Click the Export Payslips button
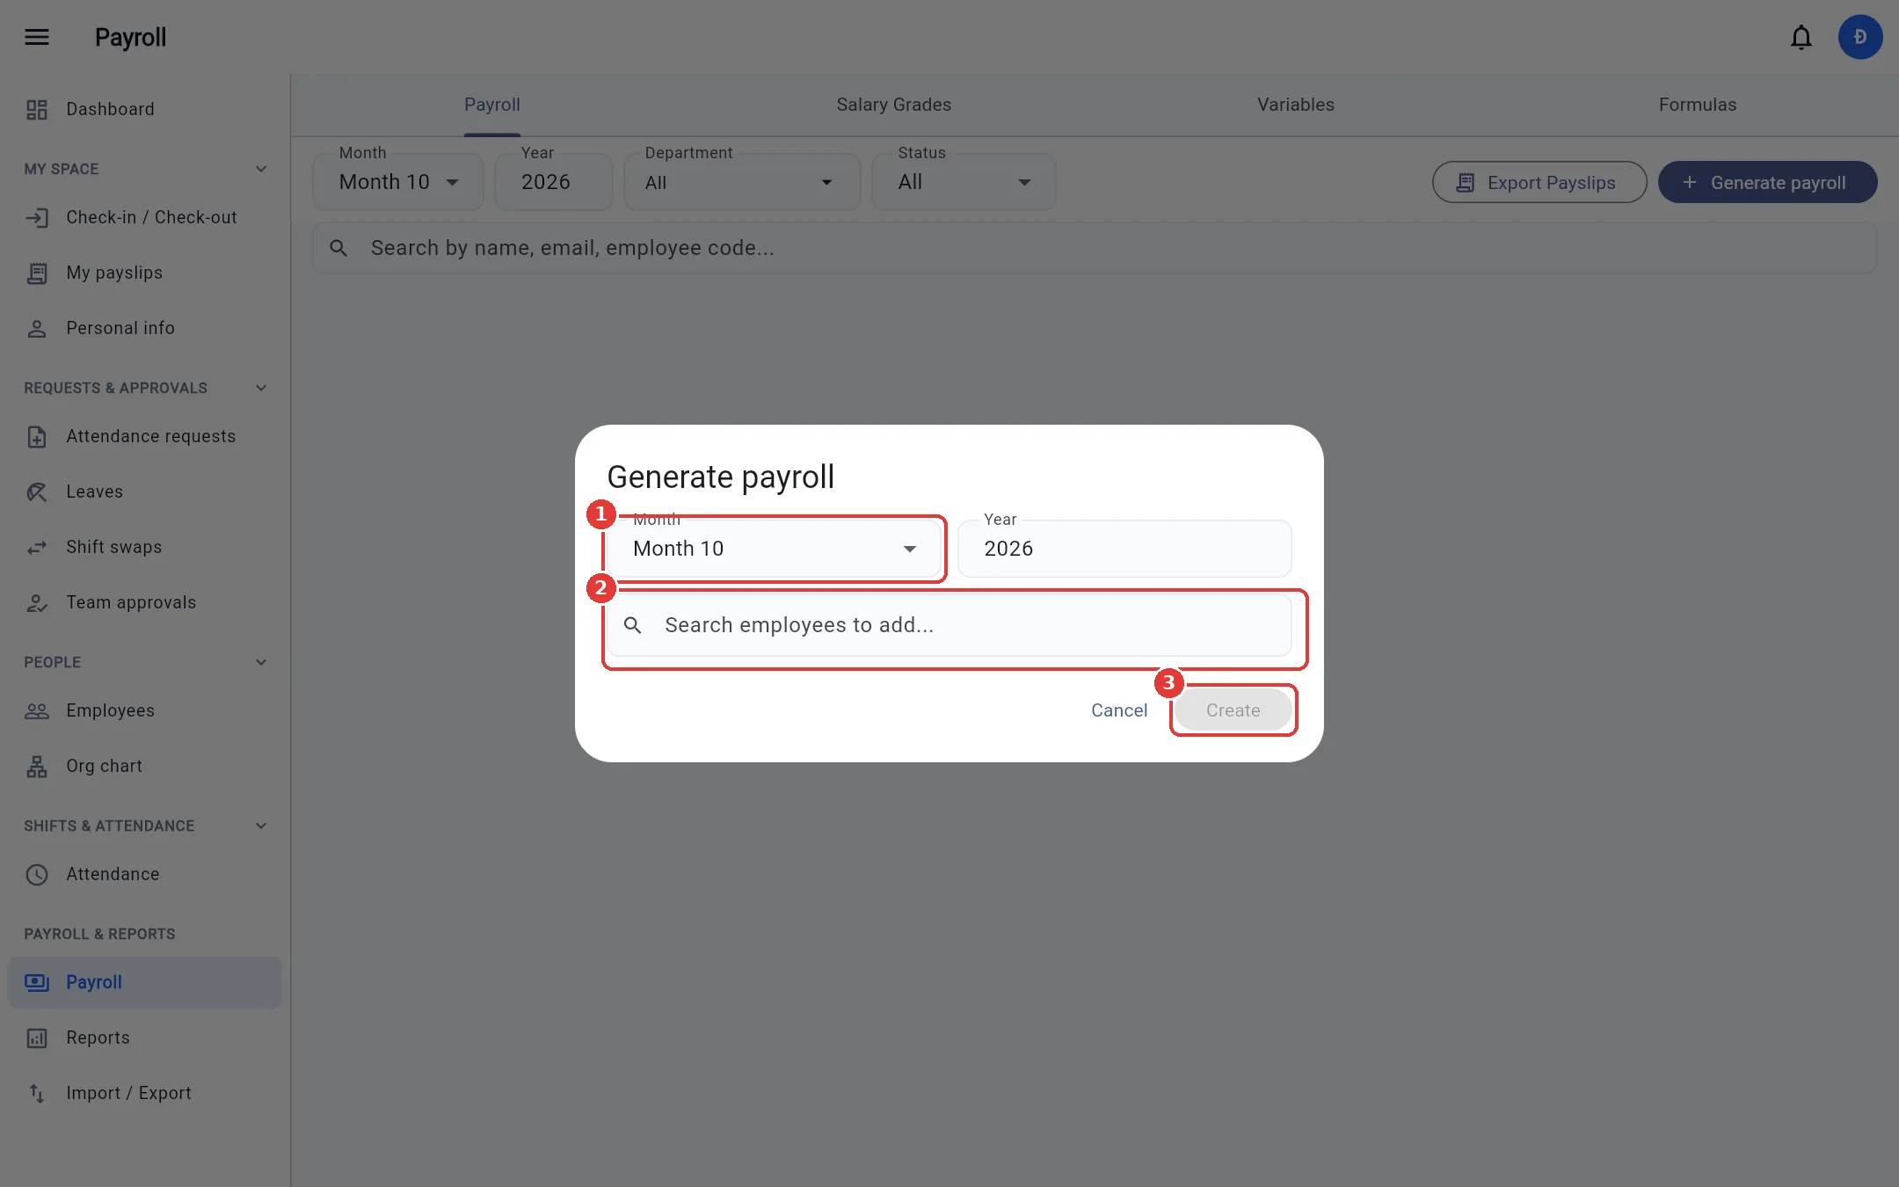 click(1539, 182)
